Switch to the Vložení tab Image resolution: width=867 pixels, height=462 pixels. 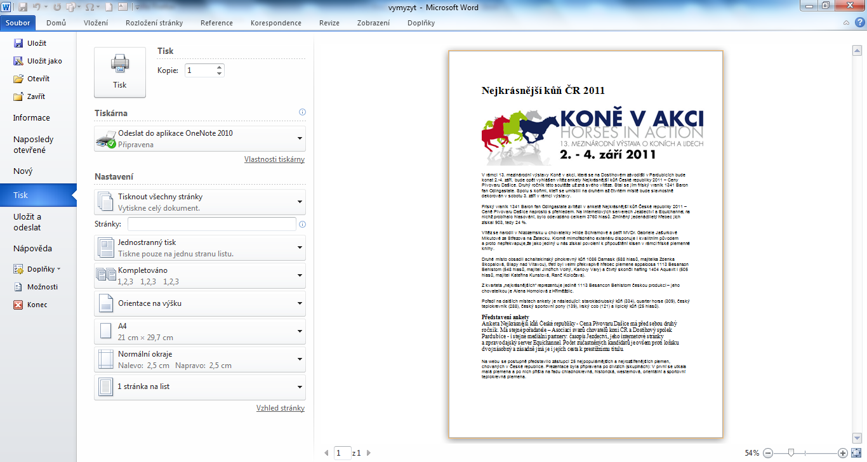tap(96, 23)
